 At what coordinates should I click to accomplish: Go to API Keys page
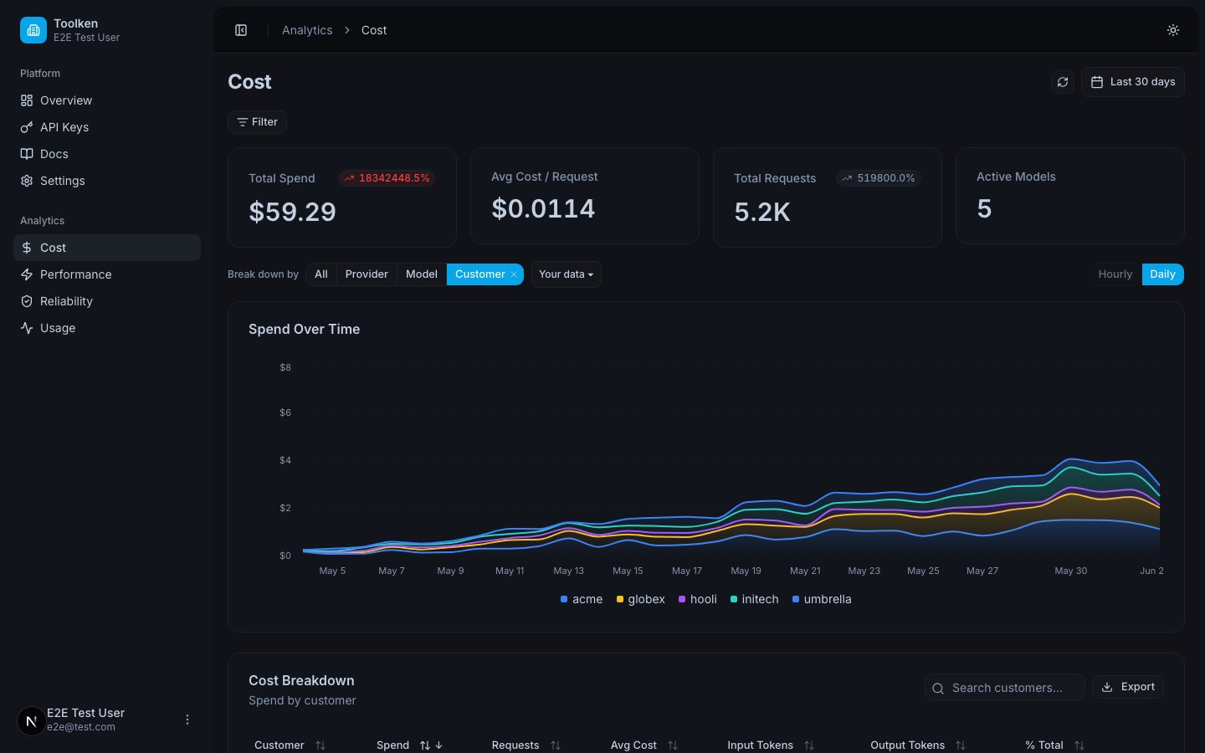107,127
